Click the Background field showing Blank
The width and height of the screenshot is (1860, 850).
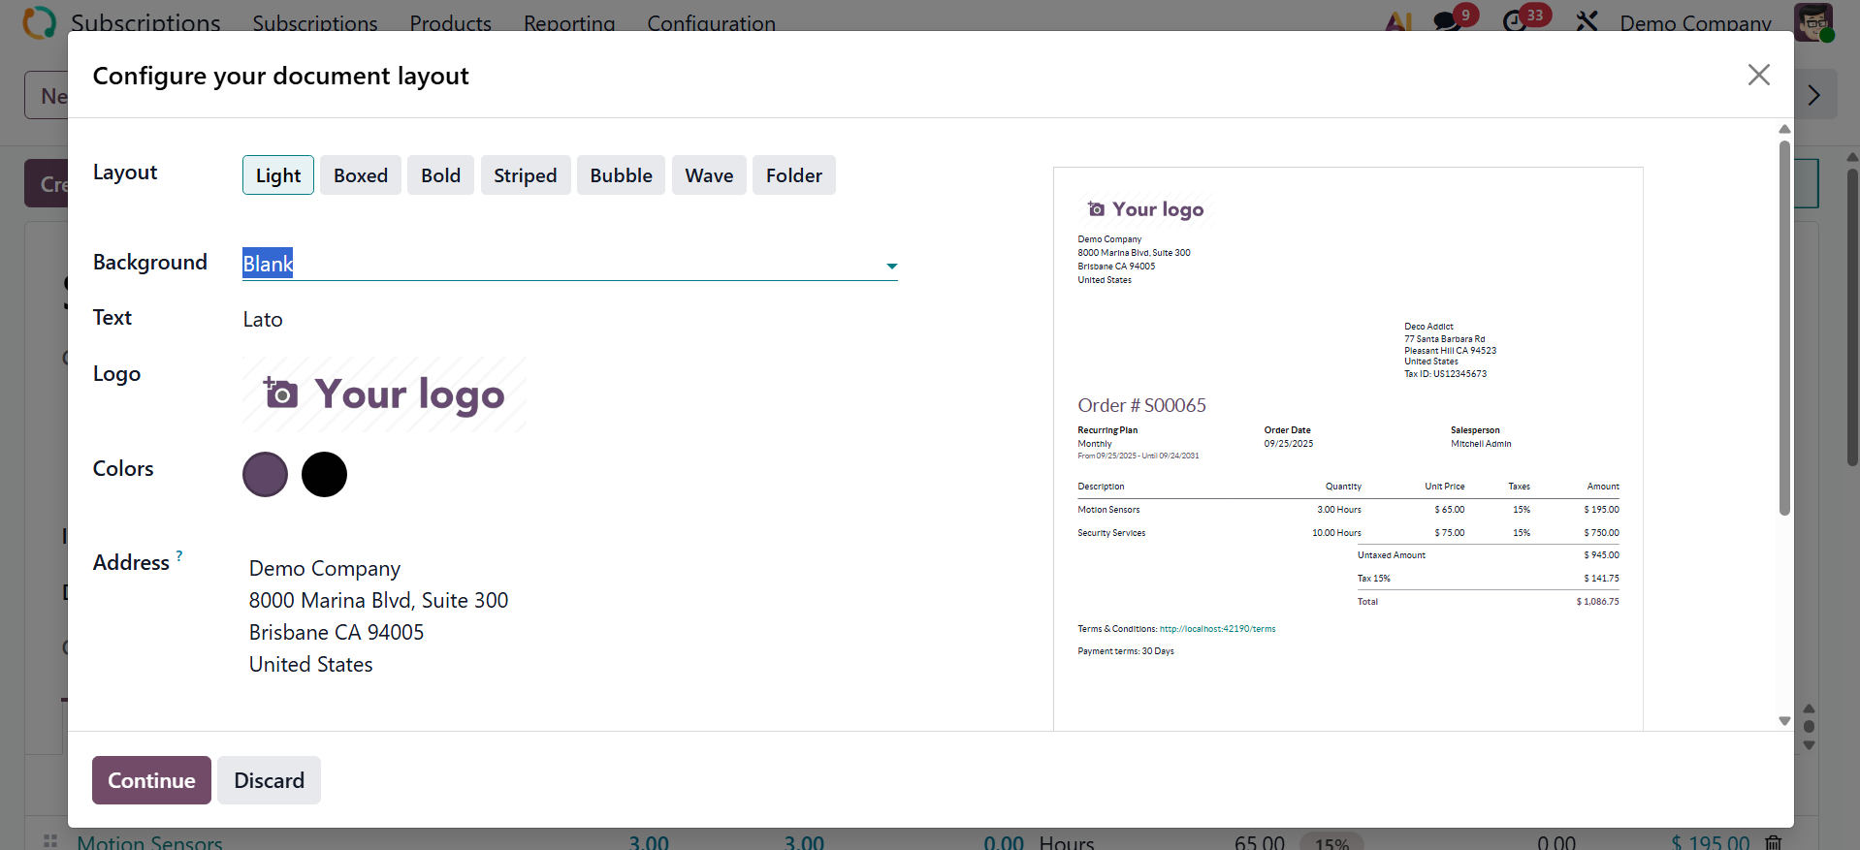click(x=570, y=264)
